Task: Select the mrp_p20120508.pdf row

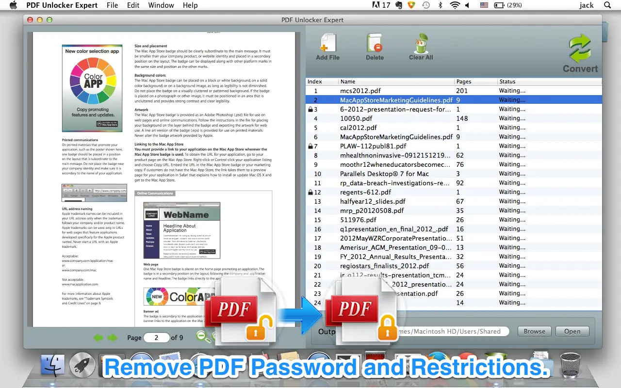Action: 454,210
